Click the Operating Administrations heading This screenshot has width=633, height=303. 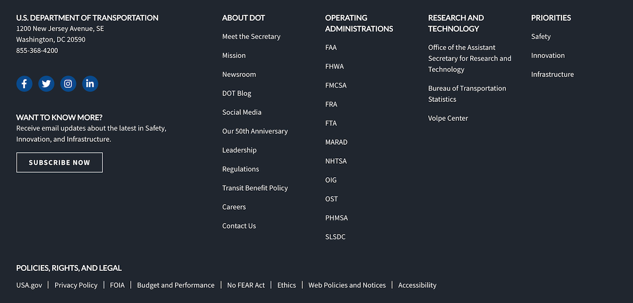(359, 23)
